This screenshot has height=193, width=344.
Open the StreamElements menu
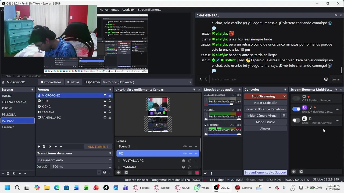coord(149,10)
